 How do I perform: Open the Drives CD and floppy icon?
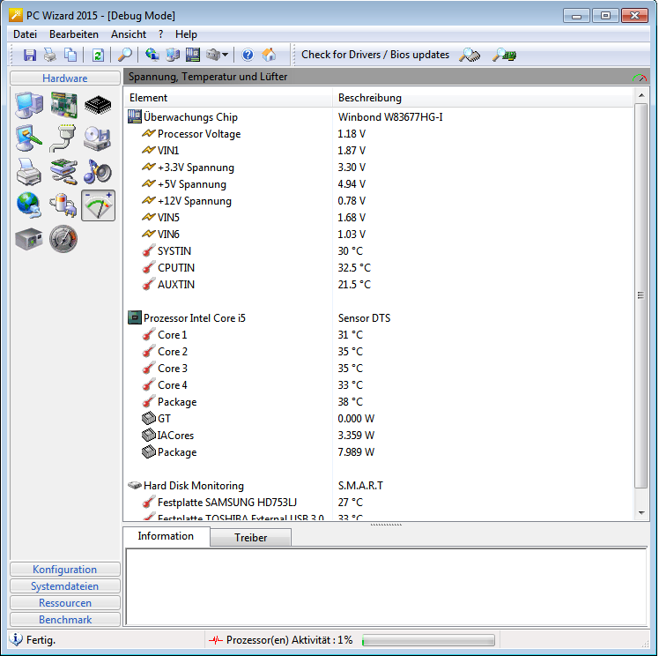click(98, 138)
